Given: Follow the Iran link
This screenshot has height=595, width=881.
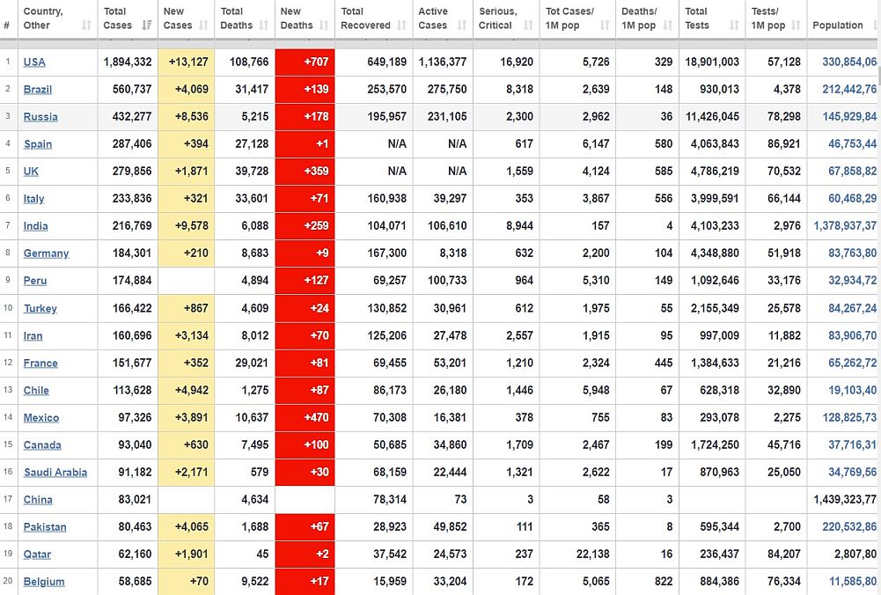Looking at the screenshot, I should (x=33, y=336).
